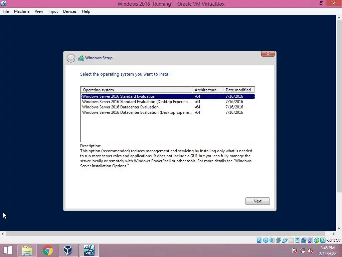Open the File menu

pyautogui.click(x=6, y=11)
